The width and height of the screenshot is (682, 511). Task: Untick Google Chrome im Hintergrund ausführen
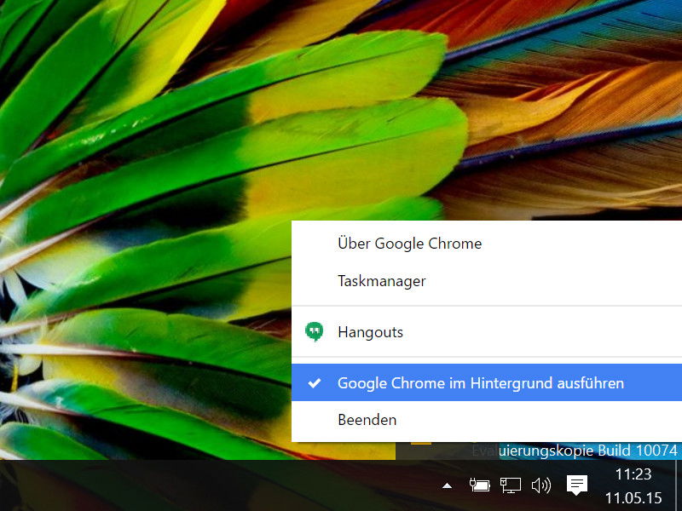tap(487, 382)
